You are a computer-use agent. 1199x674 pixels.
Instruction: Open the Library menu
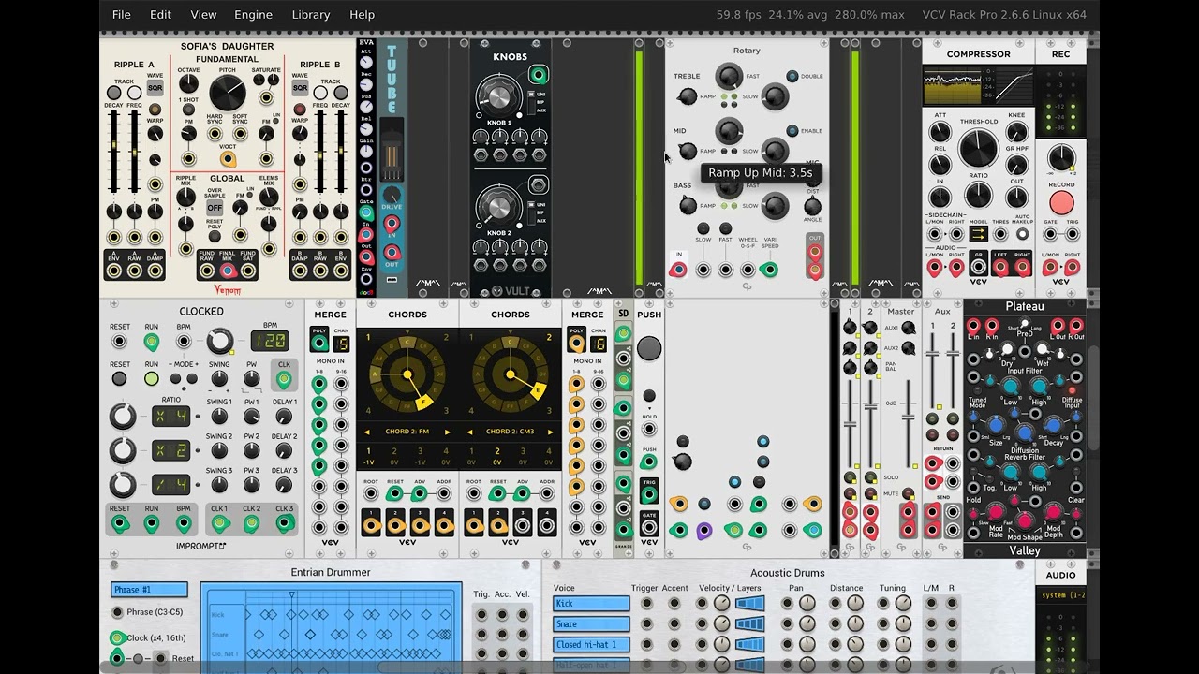[x=311, y=14]
